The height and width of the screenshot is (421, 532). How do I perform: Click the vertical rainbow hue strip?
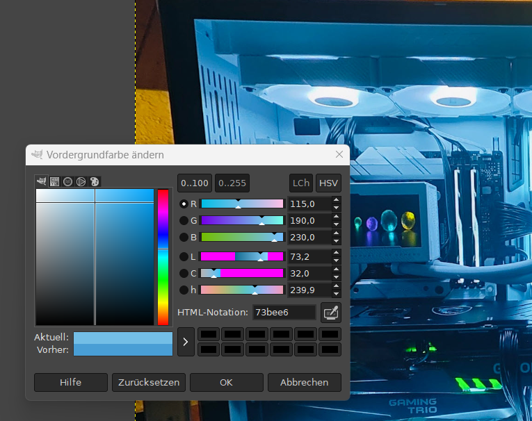click(163, 257)
